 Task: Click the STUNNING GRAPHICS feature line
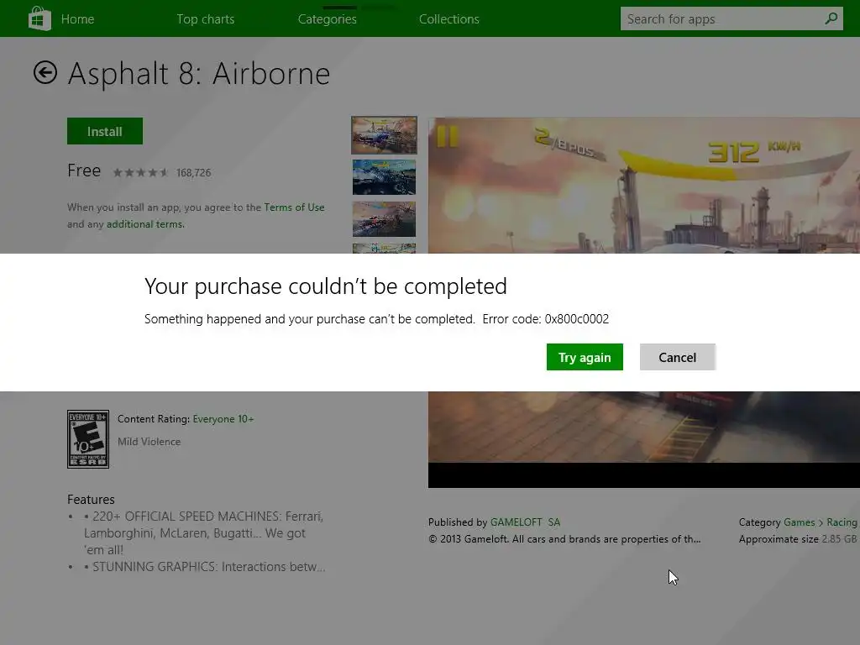[x=204, y=567]
